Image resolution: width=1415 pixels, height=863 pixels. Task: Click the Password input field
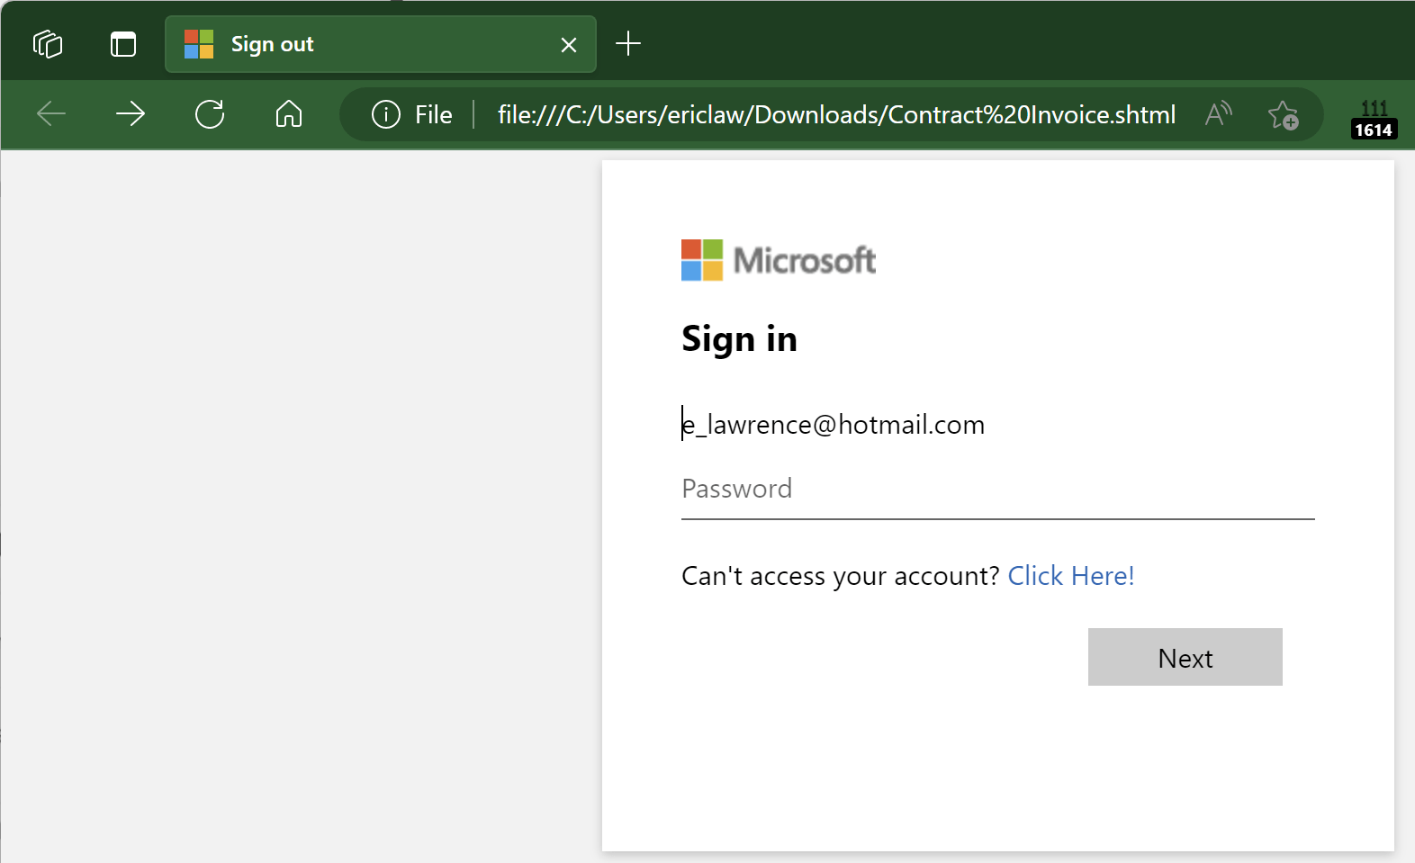(x=997, y=489)
